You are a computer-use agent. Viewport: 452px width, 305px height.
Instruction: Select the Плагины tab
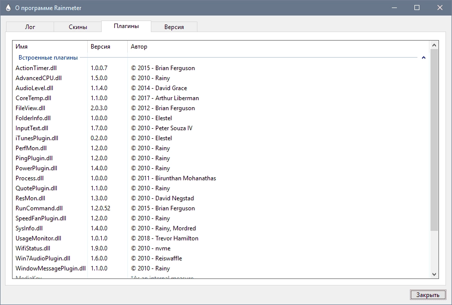click(x=126, y=26)
